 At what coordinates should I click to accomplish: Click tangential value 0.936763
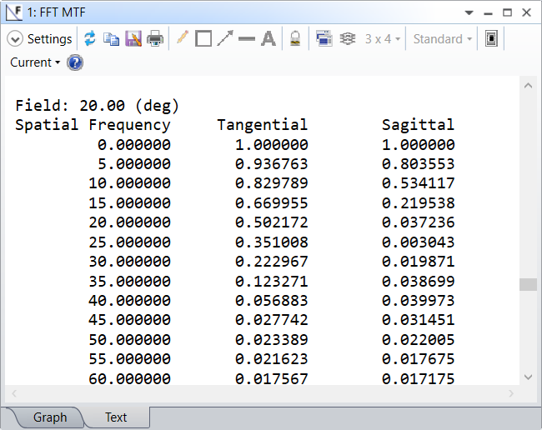tap(271, 163)
